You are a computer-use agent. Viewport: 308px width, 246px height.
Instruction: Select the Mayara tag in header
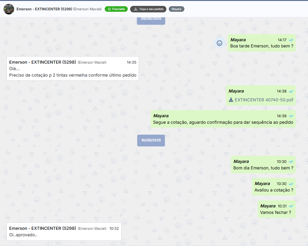[176, 9]
